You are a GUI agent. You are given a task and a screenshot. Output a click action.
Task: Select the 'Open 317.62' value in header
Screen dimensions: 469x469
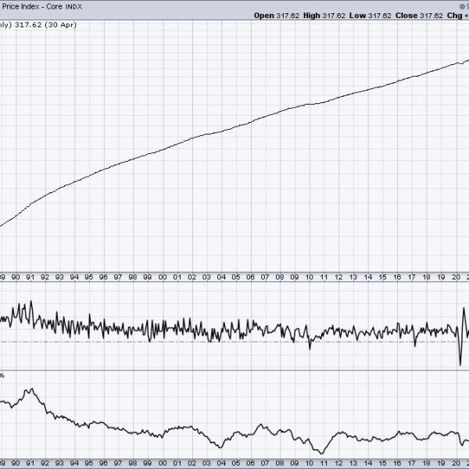coord(277,16)
